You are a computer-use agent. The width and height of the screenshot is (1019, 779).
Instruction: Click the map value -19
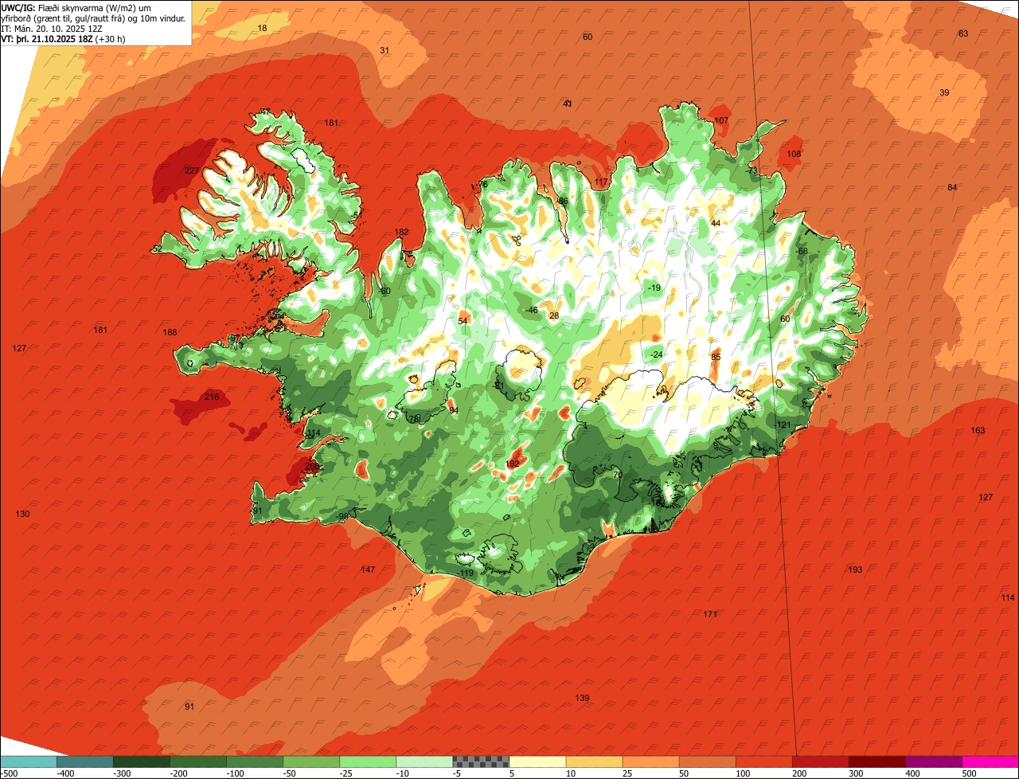pyautogui.click(x=654, y=288)
